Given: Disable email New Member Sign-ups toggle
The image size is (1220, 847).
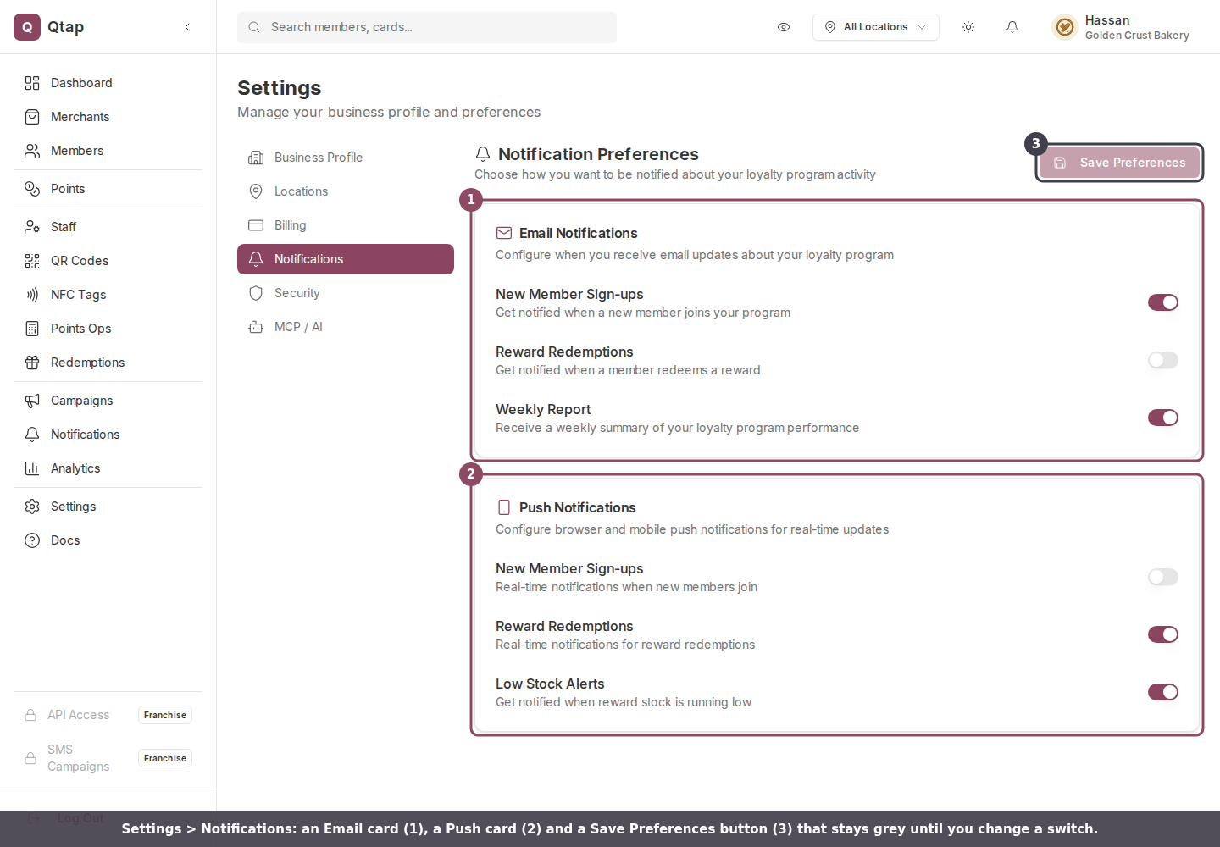Looking at the screenshot, I should pyautogui.click(x=1163, y=302).
